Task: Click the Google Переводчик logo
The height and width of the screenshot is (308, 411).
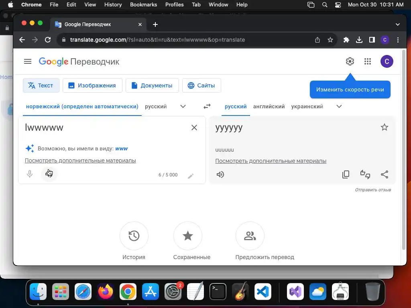Action: tap(79, 61)
